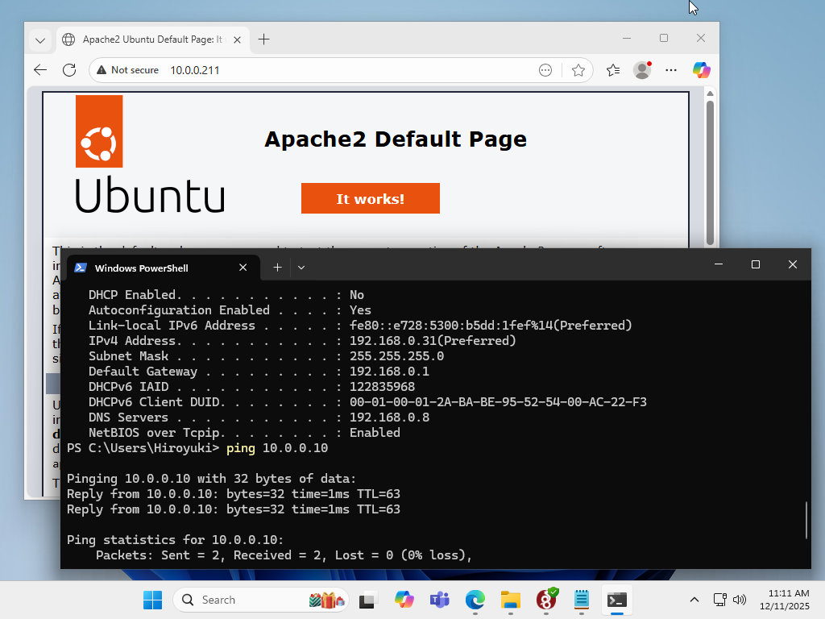Click the Edge page vertical scrollbar
This screenshot has width=825, height=619.
coord(710,169)
